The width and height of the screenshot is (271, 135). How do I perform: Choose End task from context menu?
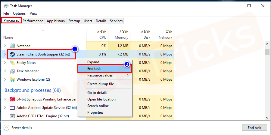tap(94, 69)
